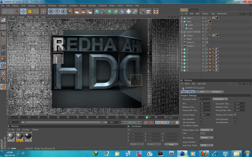Open After Effects from the taskbar
Screen dimensions: 252x157
point(171,153)
